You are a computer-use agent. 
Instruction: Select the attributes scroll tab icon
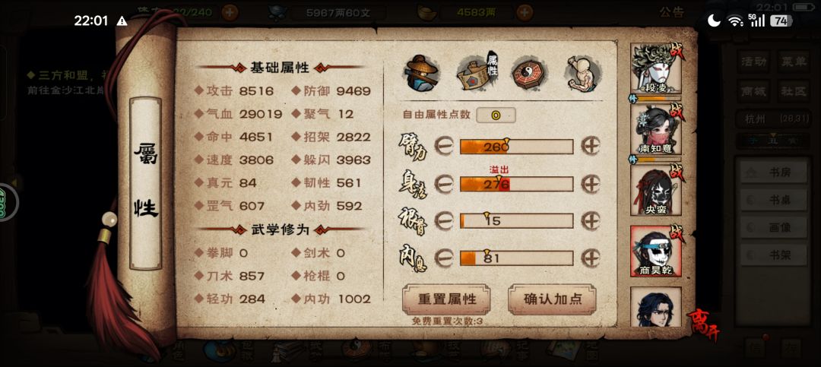(x=477, y=73)
